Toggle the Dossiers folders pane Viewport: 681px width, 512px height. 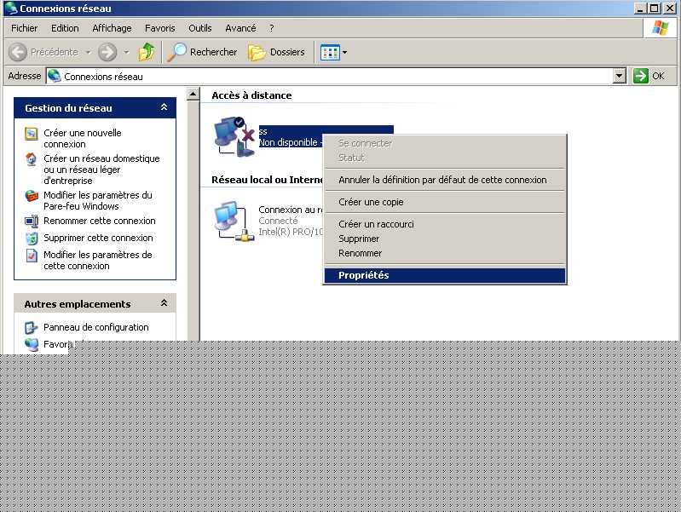coord(276,52)
